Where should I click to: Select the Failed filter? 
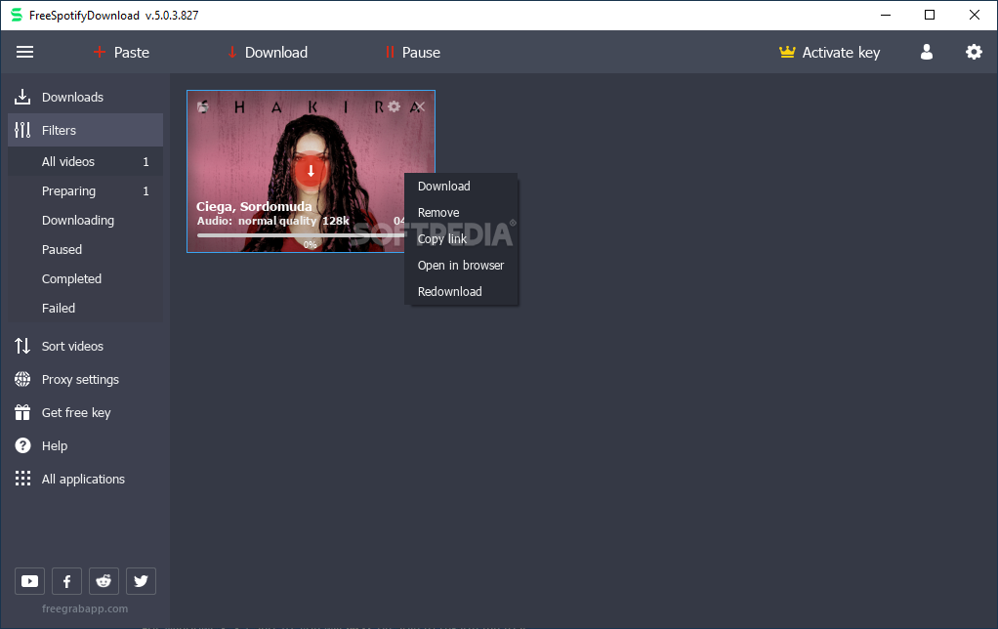[x=85, y=308]
